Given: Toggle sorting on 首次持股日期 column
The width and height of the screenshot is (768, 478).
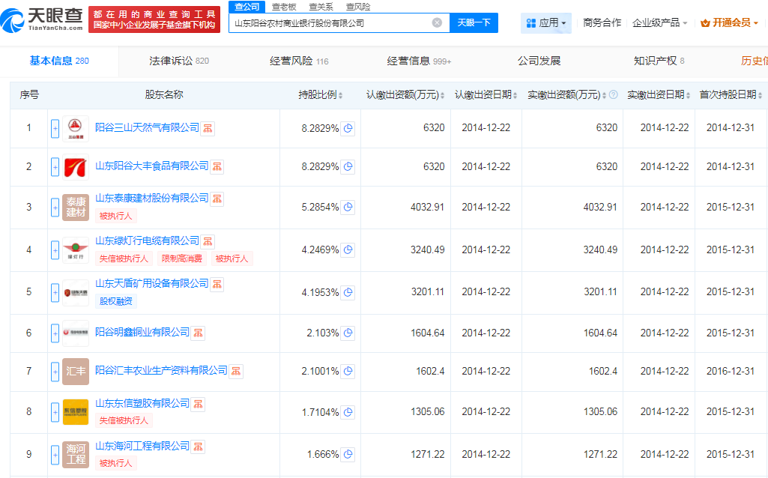Looking at the screenshot, I should 731,95.
